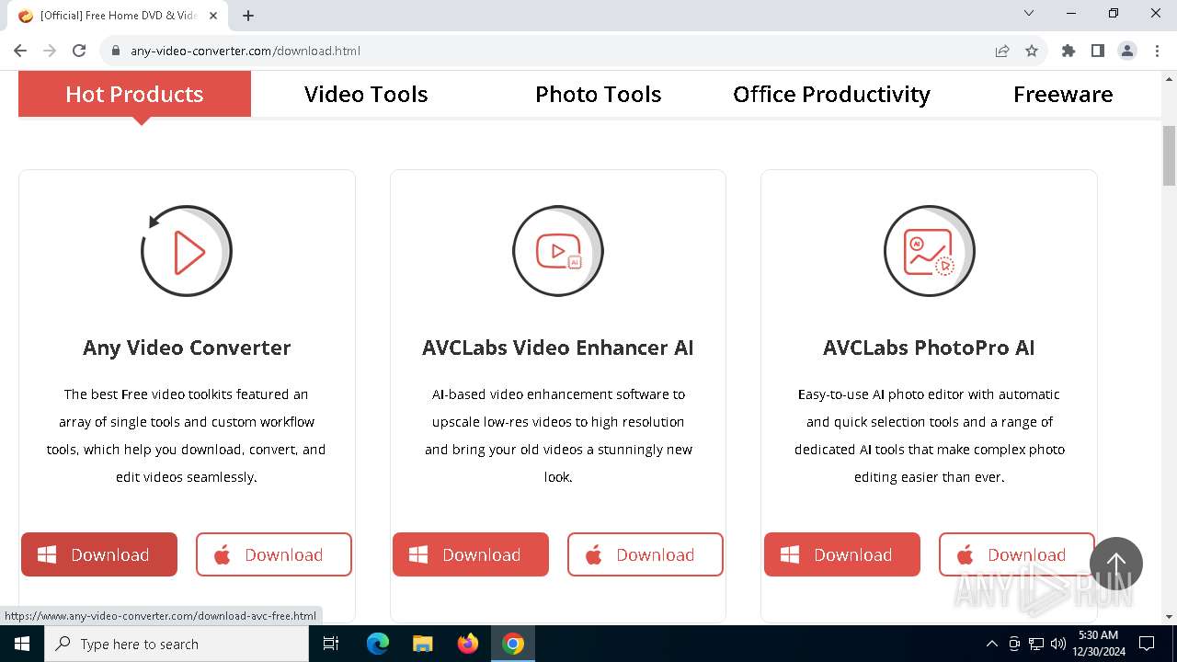Download Any Video Converter for Windows

(x=99, y=554)
